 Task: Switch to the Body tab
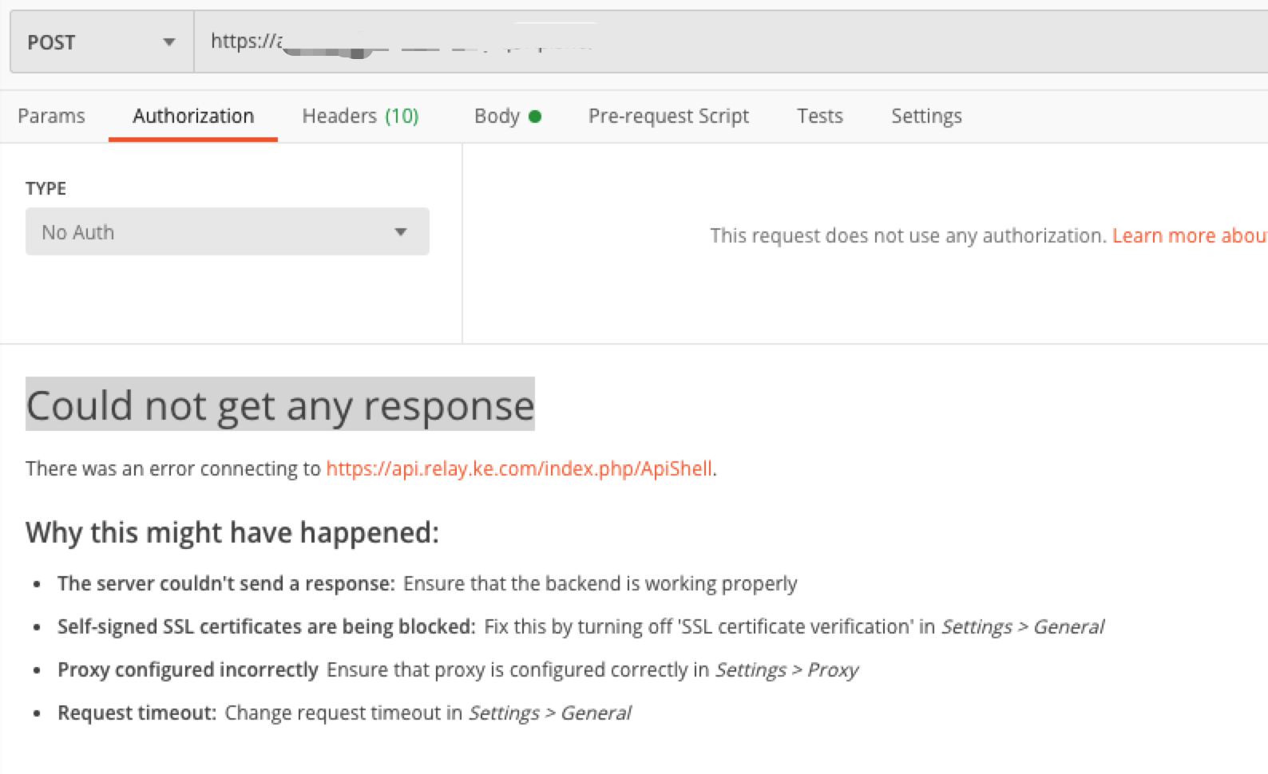(x=508, y=116)
